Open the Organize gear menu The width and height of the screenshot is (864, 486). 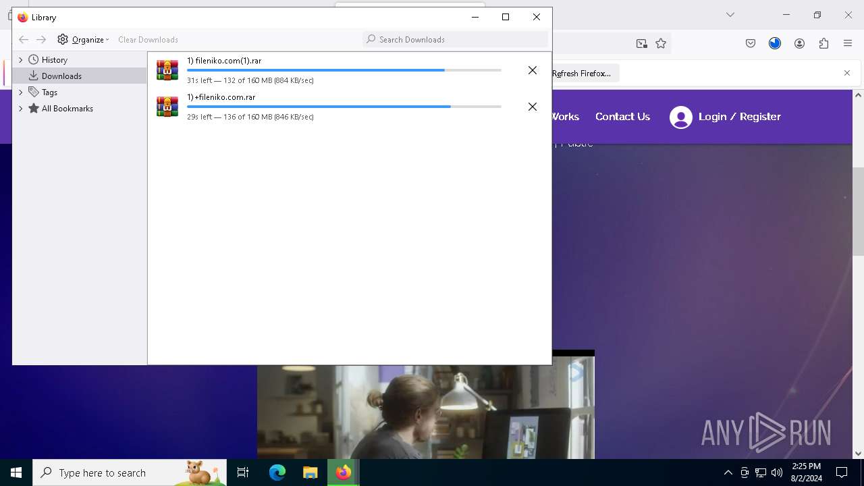pos(83,39)
